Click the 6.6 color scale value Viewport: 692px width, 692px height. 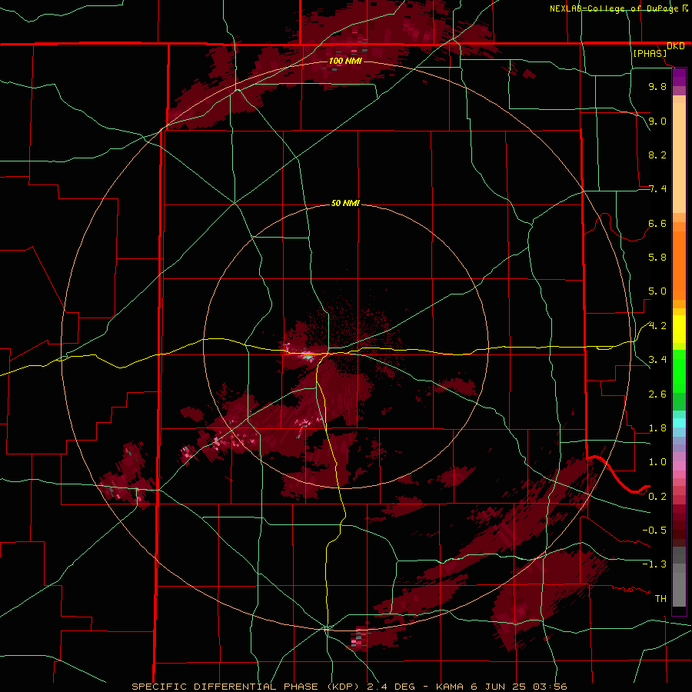pos(657,223)
